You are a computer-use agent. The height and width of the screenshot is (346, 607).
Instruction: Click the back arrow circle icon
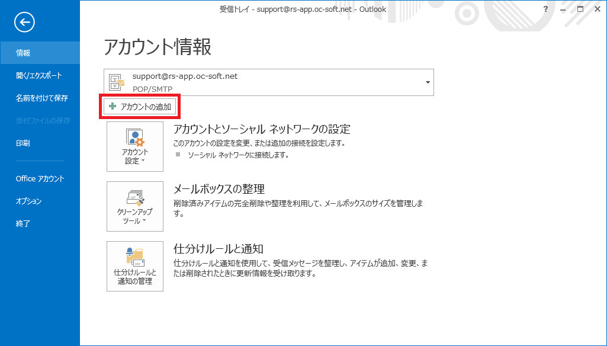24,22
